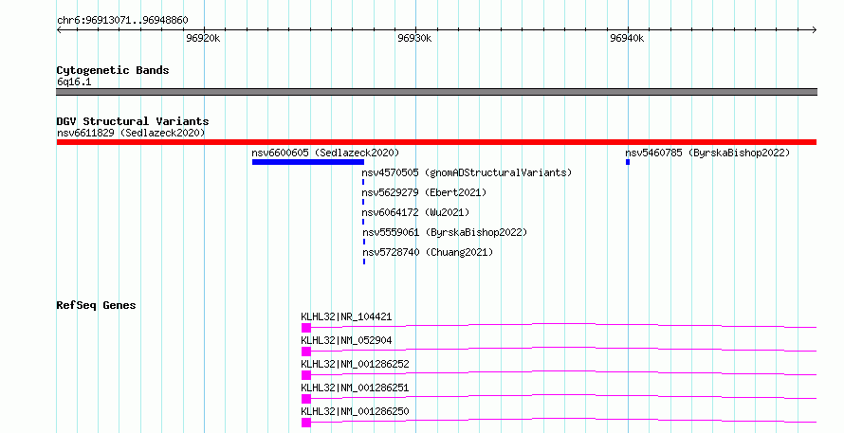The image size is (844, 433).
Task: Click the nsv5728740 variant marker
Action: point(364,262)
